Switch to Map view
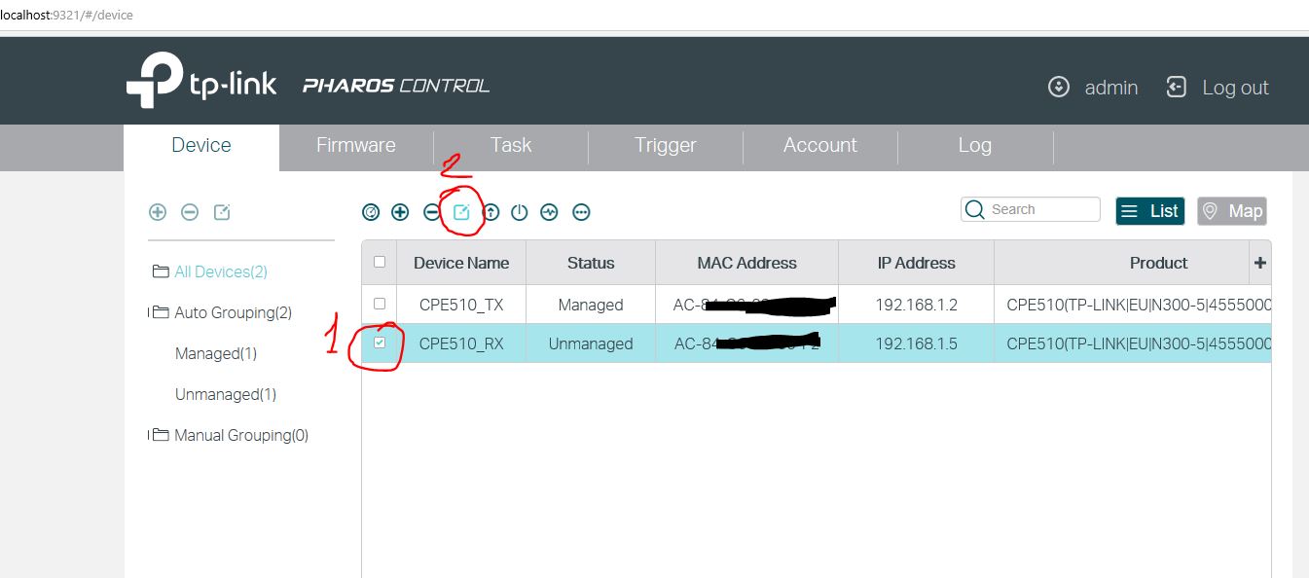 tap(1232, 211)
